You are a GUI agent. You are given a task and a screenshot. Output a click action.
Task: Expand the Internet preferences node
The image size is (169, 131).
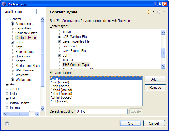click(7, 108)
